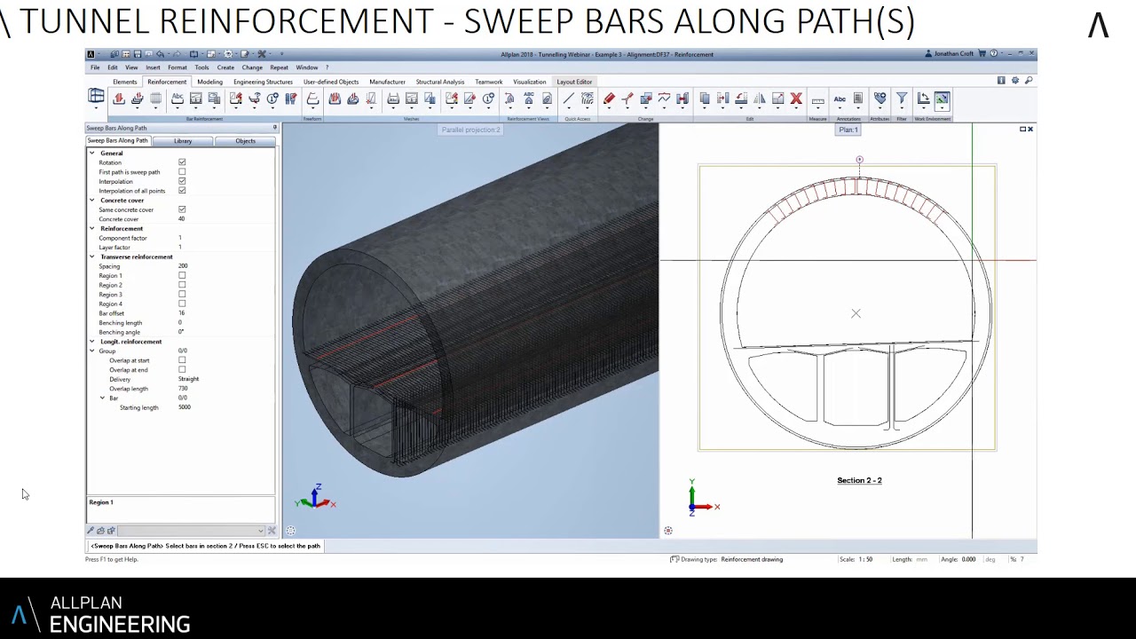Click the first mesh placement icon in Meshes group

click(x=335, y=99)
